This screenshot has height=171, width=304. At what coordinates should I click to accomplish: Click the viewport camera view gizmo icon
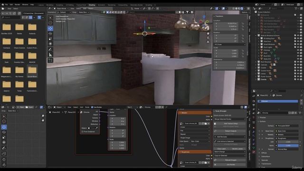coord(208,38)
